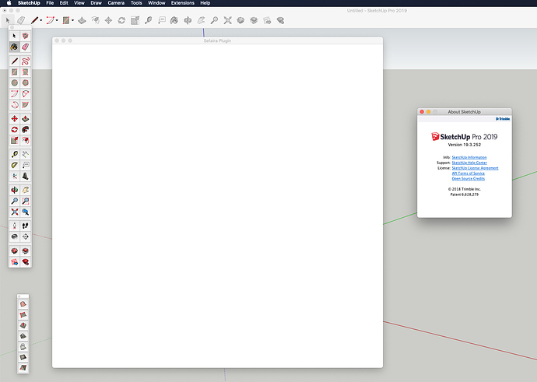Choose the red Rotate tool in the palette
The width and height of the screenshot is (537, 382).
click(x=14, y=130)
